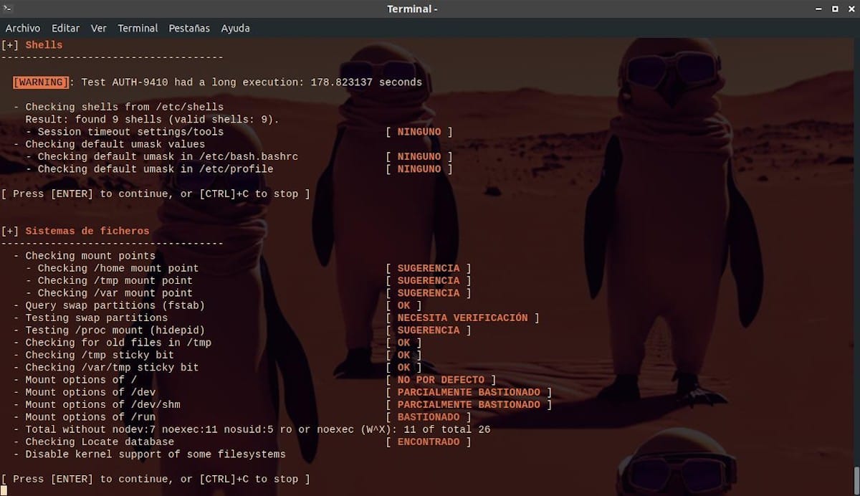Maximize the Terminal window
Screen dimensions: 860x496
click(x=835, y=9)
